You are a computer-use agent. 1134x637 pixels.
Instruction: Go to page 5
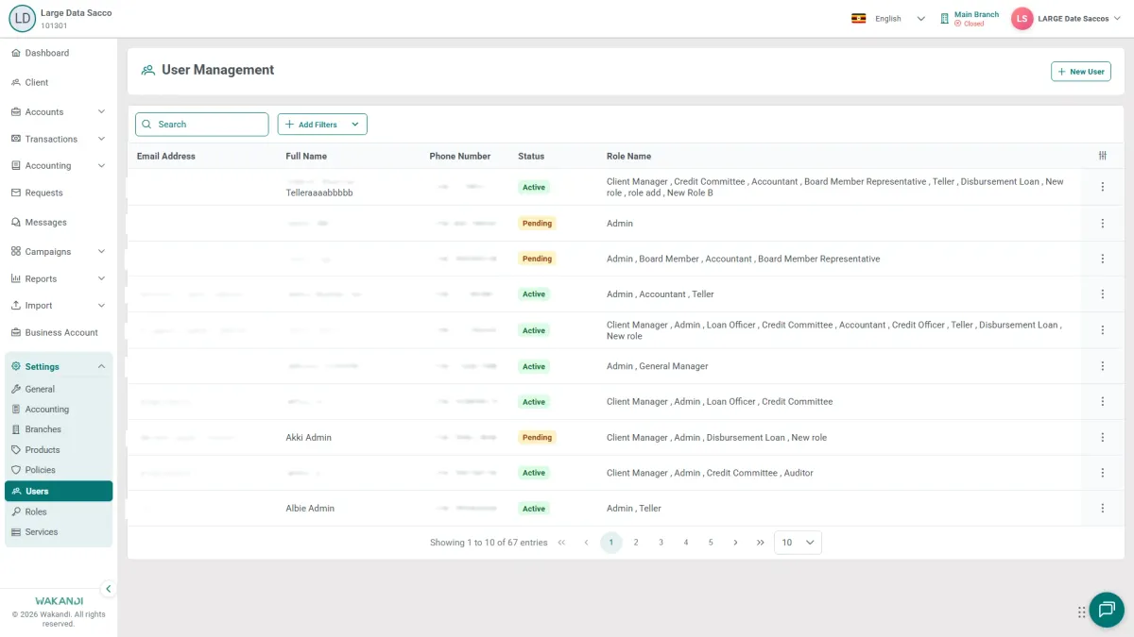coord(711,543)
